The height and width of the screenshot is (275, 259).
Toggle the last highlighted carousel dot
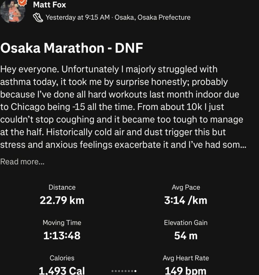click(x=135, y=271)
